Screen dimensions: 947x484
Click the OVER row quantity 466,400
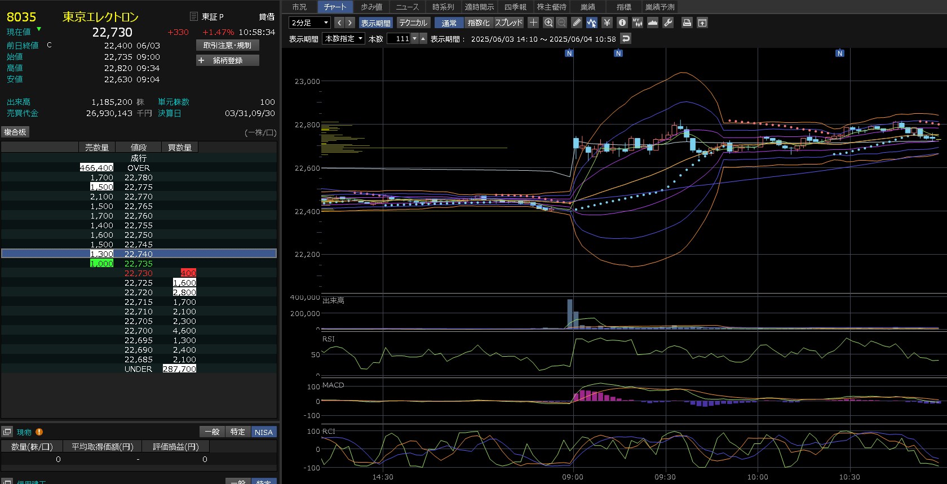pyautogui.click(x=96, y=168)
